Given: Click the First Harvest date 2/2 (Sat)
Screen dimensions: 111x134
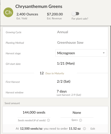Looking at the screenshot, I should pos(64,82).
